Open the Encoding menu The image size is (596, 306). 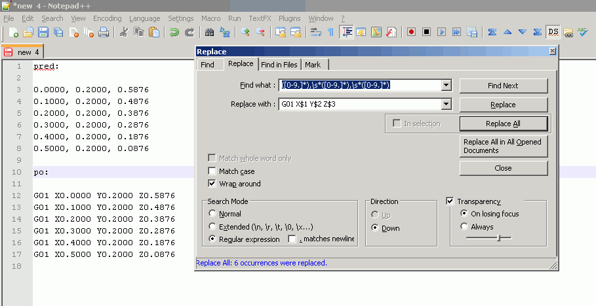[108, 18]
